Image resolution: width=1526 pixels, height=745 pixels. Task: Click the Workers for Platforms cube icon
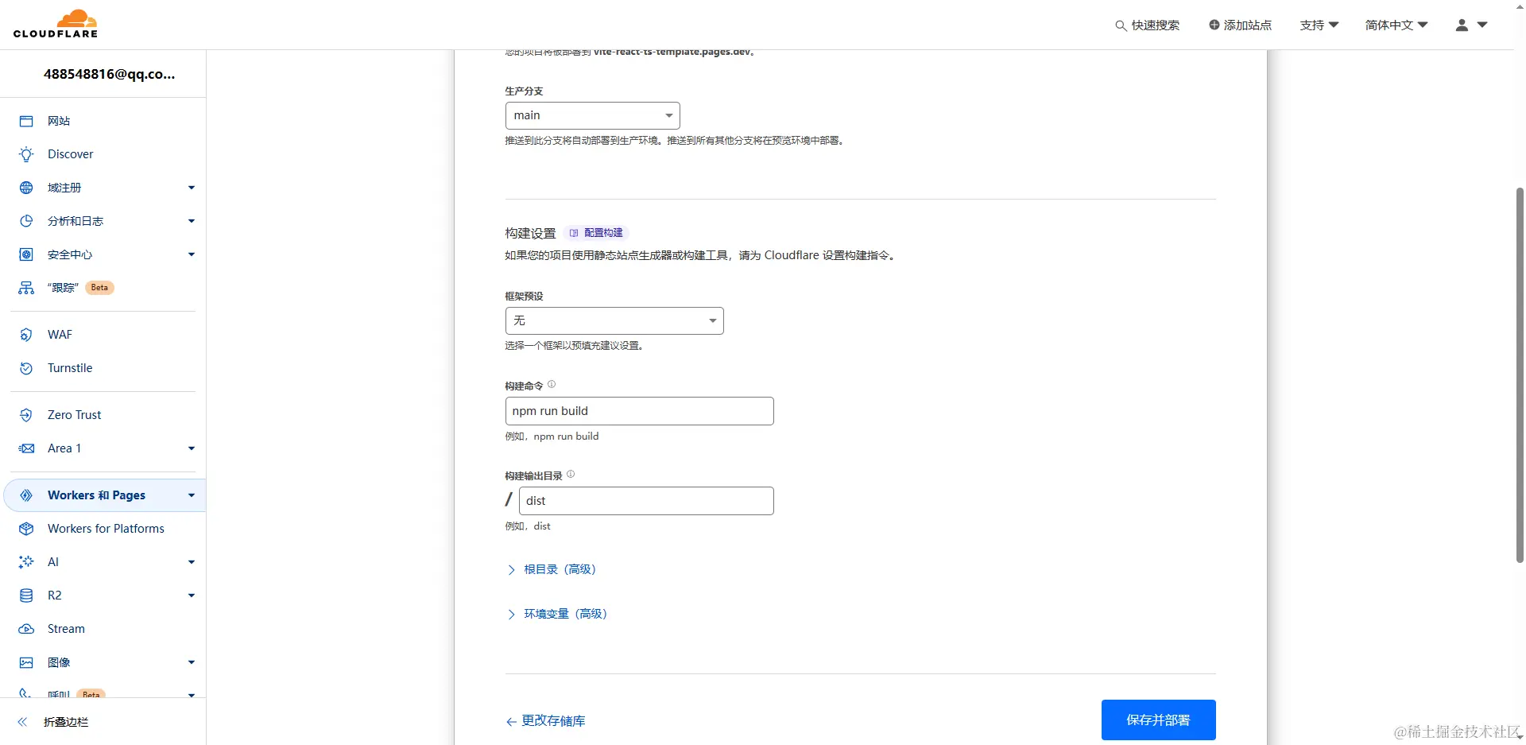click(x=26, y=529)
